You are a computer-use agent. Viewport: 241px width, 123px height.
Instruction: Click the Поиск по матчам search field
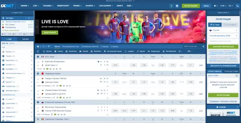click(x=192, y=46)
